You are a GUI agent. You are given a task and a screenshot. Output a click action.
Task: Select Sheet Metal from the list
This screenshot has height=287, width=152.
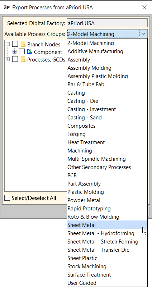tap(107, 225)
